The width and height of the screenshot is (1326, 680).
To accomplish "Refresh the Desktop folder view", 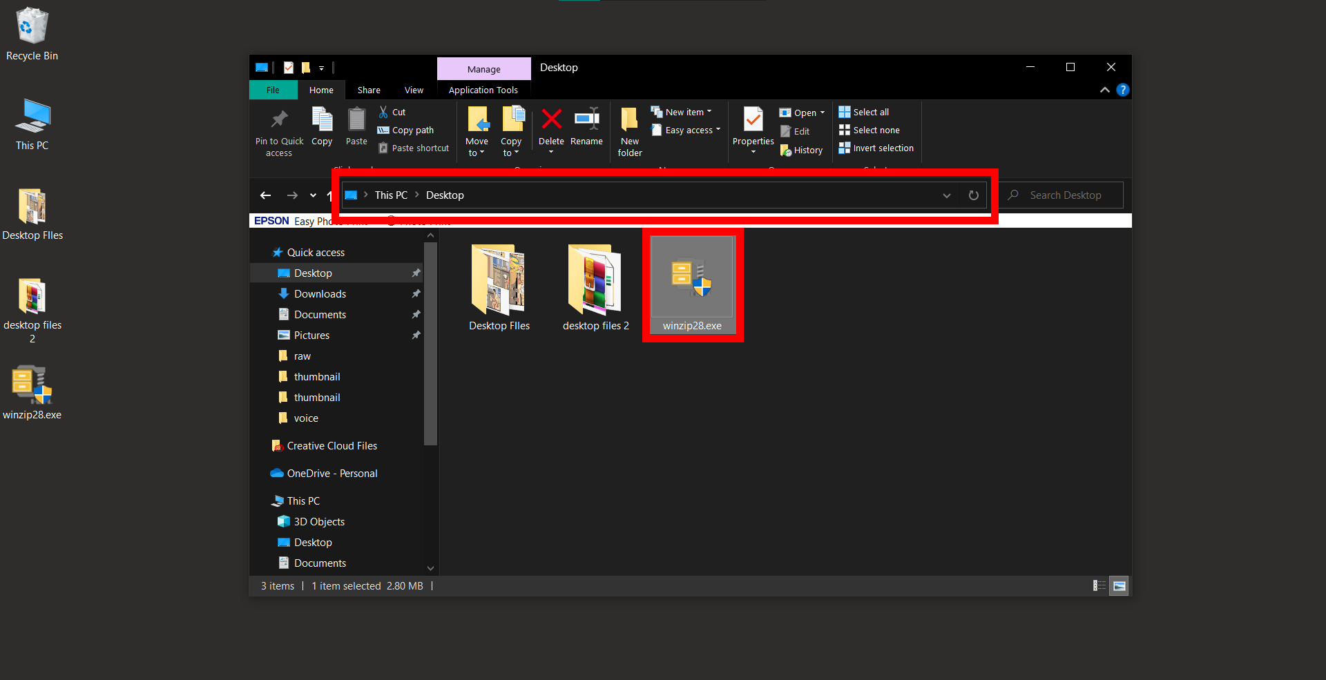I will (973, 195).
